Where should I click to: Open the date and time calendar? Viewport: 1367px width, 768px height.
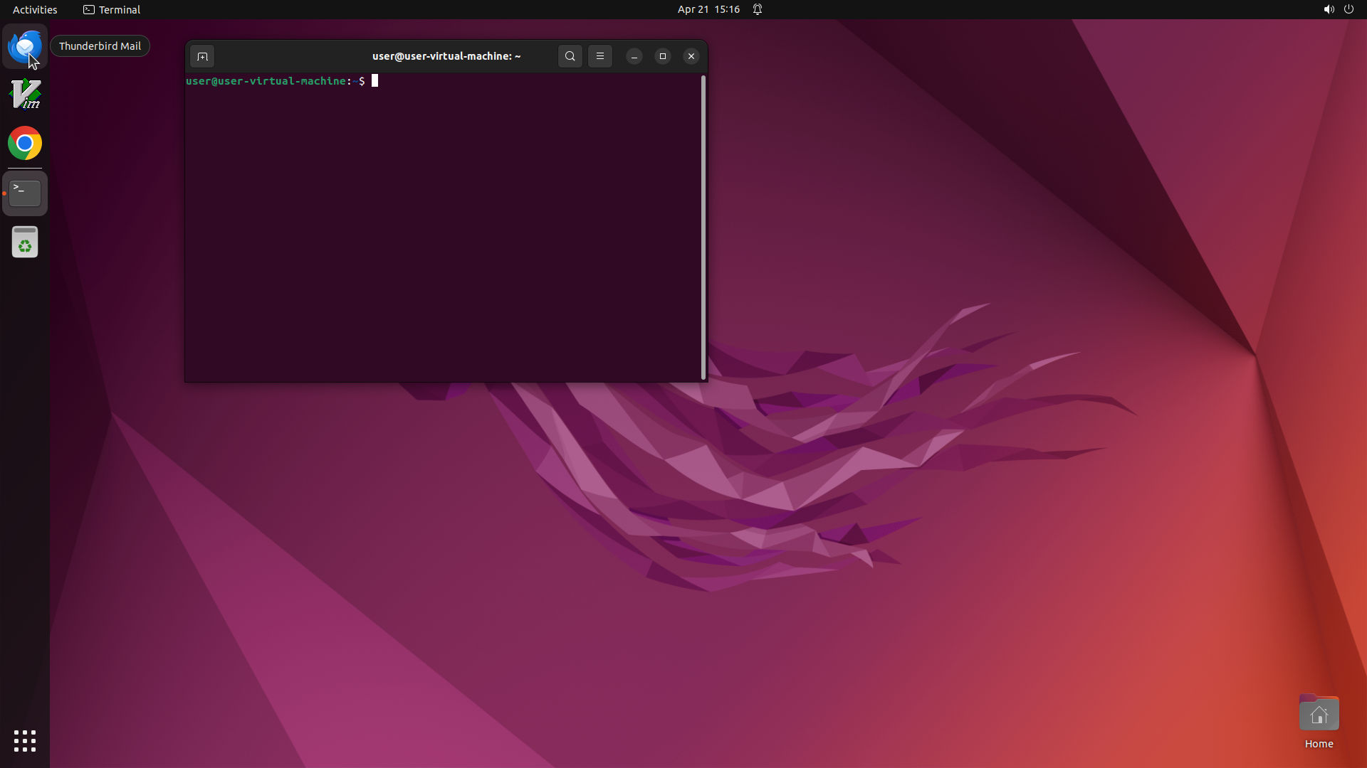pyautogui.click(x=708, y=9)
